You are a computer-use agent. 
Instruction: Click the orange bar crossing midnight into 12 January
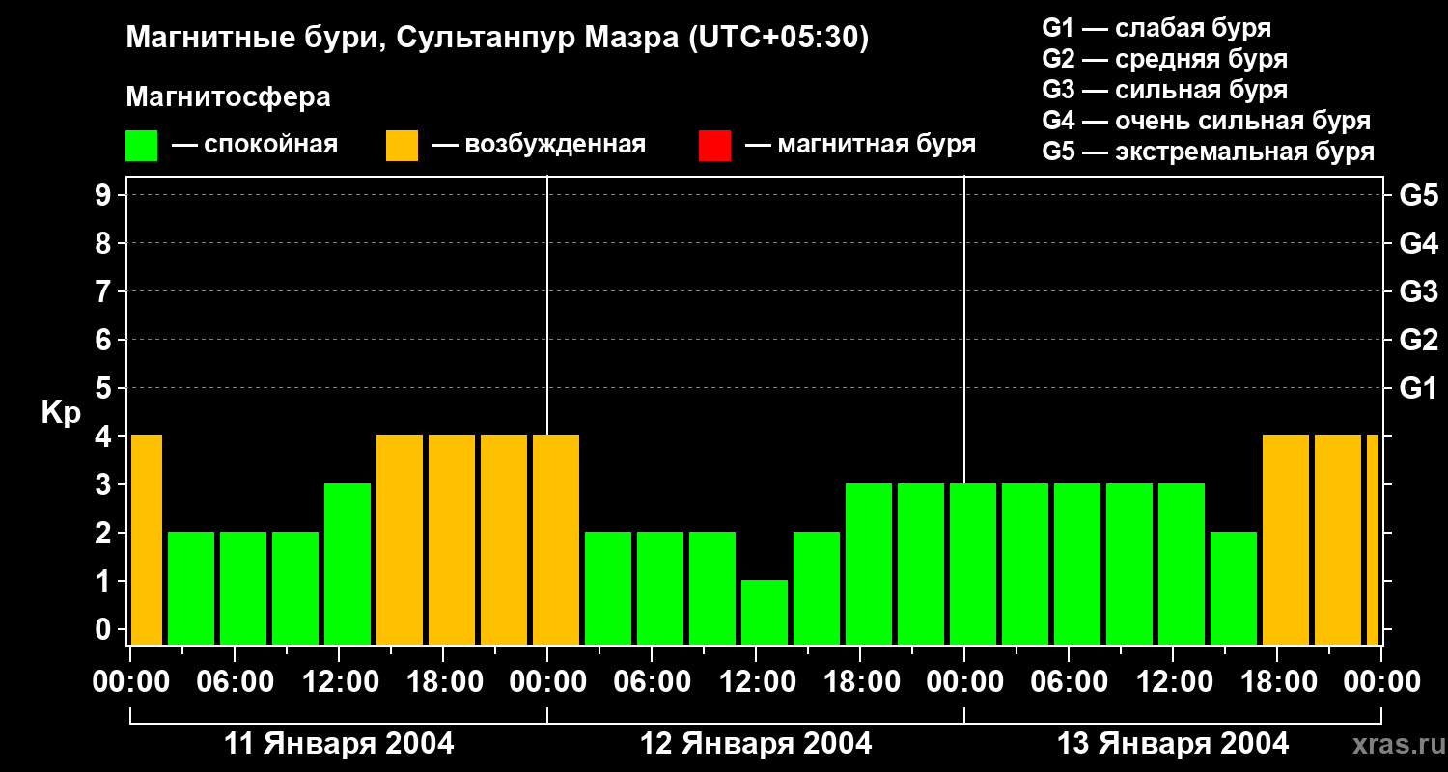coord(556,539)
